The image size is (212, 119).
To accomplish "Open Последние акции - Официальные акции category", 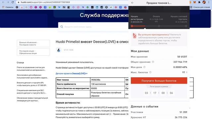I will [x=33, y=52].
